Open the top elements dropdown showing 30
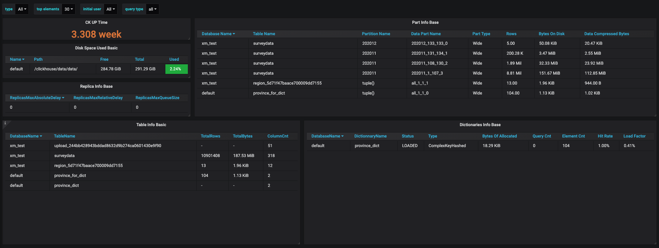This screenshot has width=659, height=248. click(x=68, y=9)
